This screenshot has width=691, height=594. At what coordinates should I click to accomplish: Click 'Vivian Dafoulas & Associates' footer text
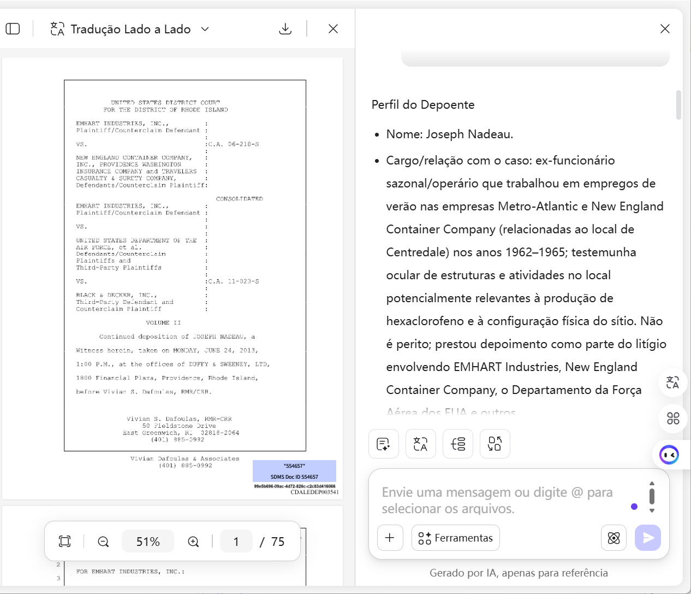[x=185, y=459]
